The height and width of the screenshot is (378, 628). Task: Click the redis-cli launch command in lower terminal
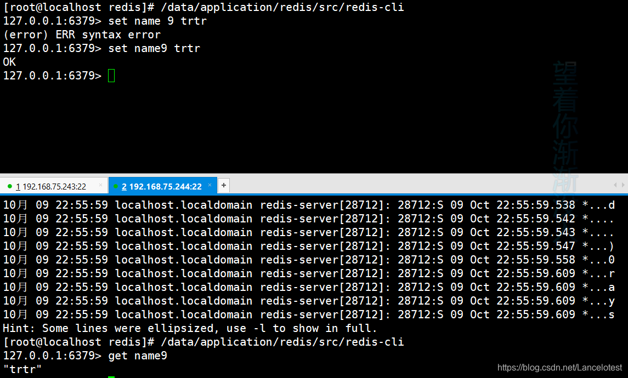203,342
